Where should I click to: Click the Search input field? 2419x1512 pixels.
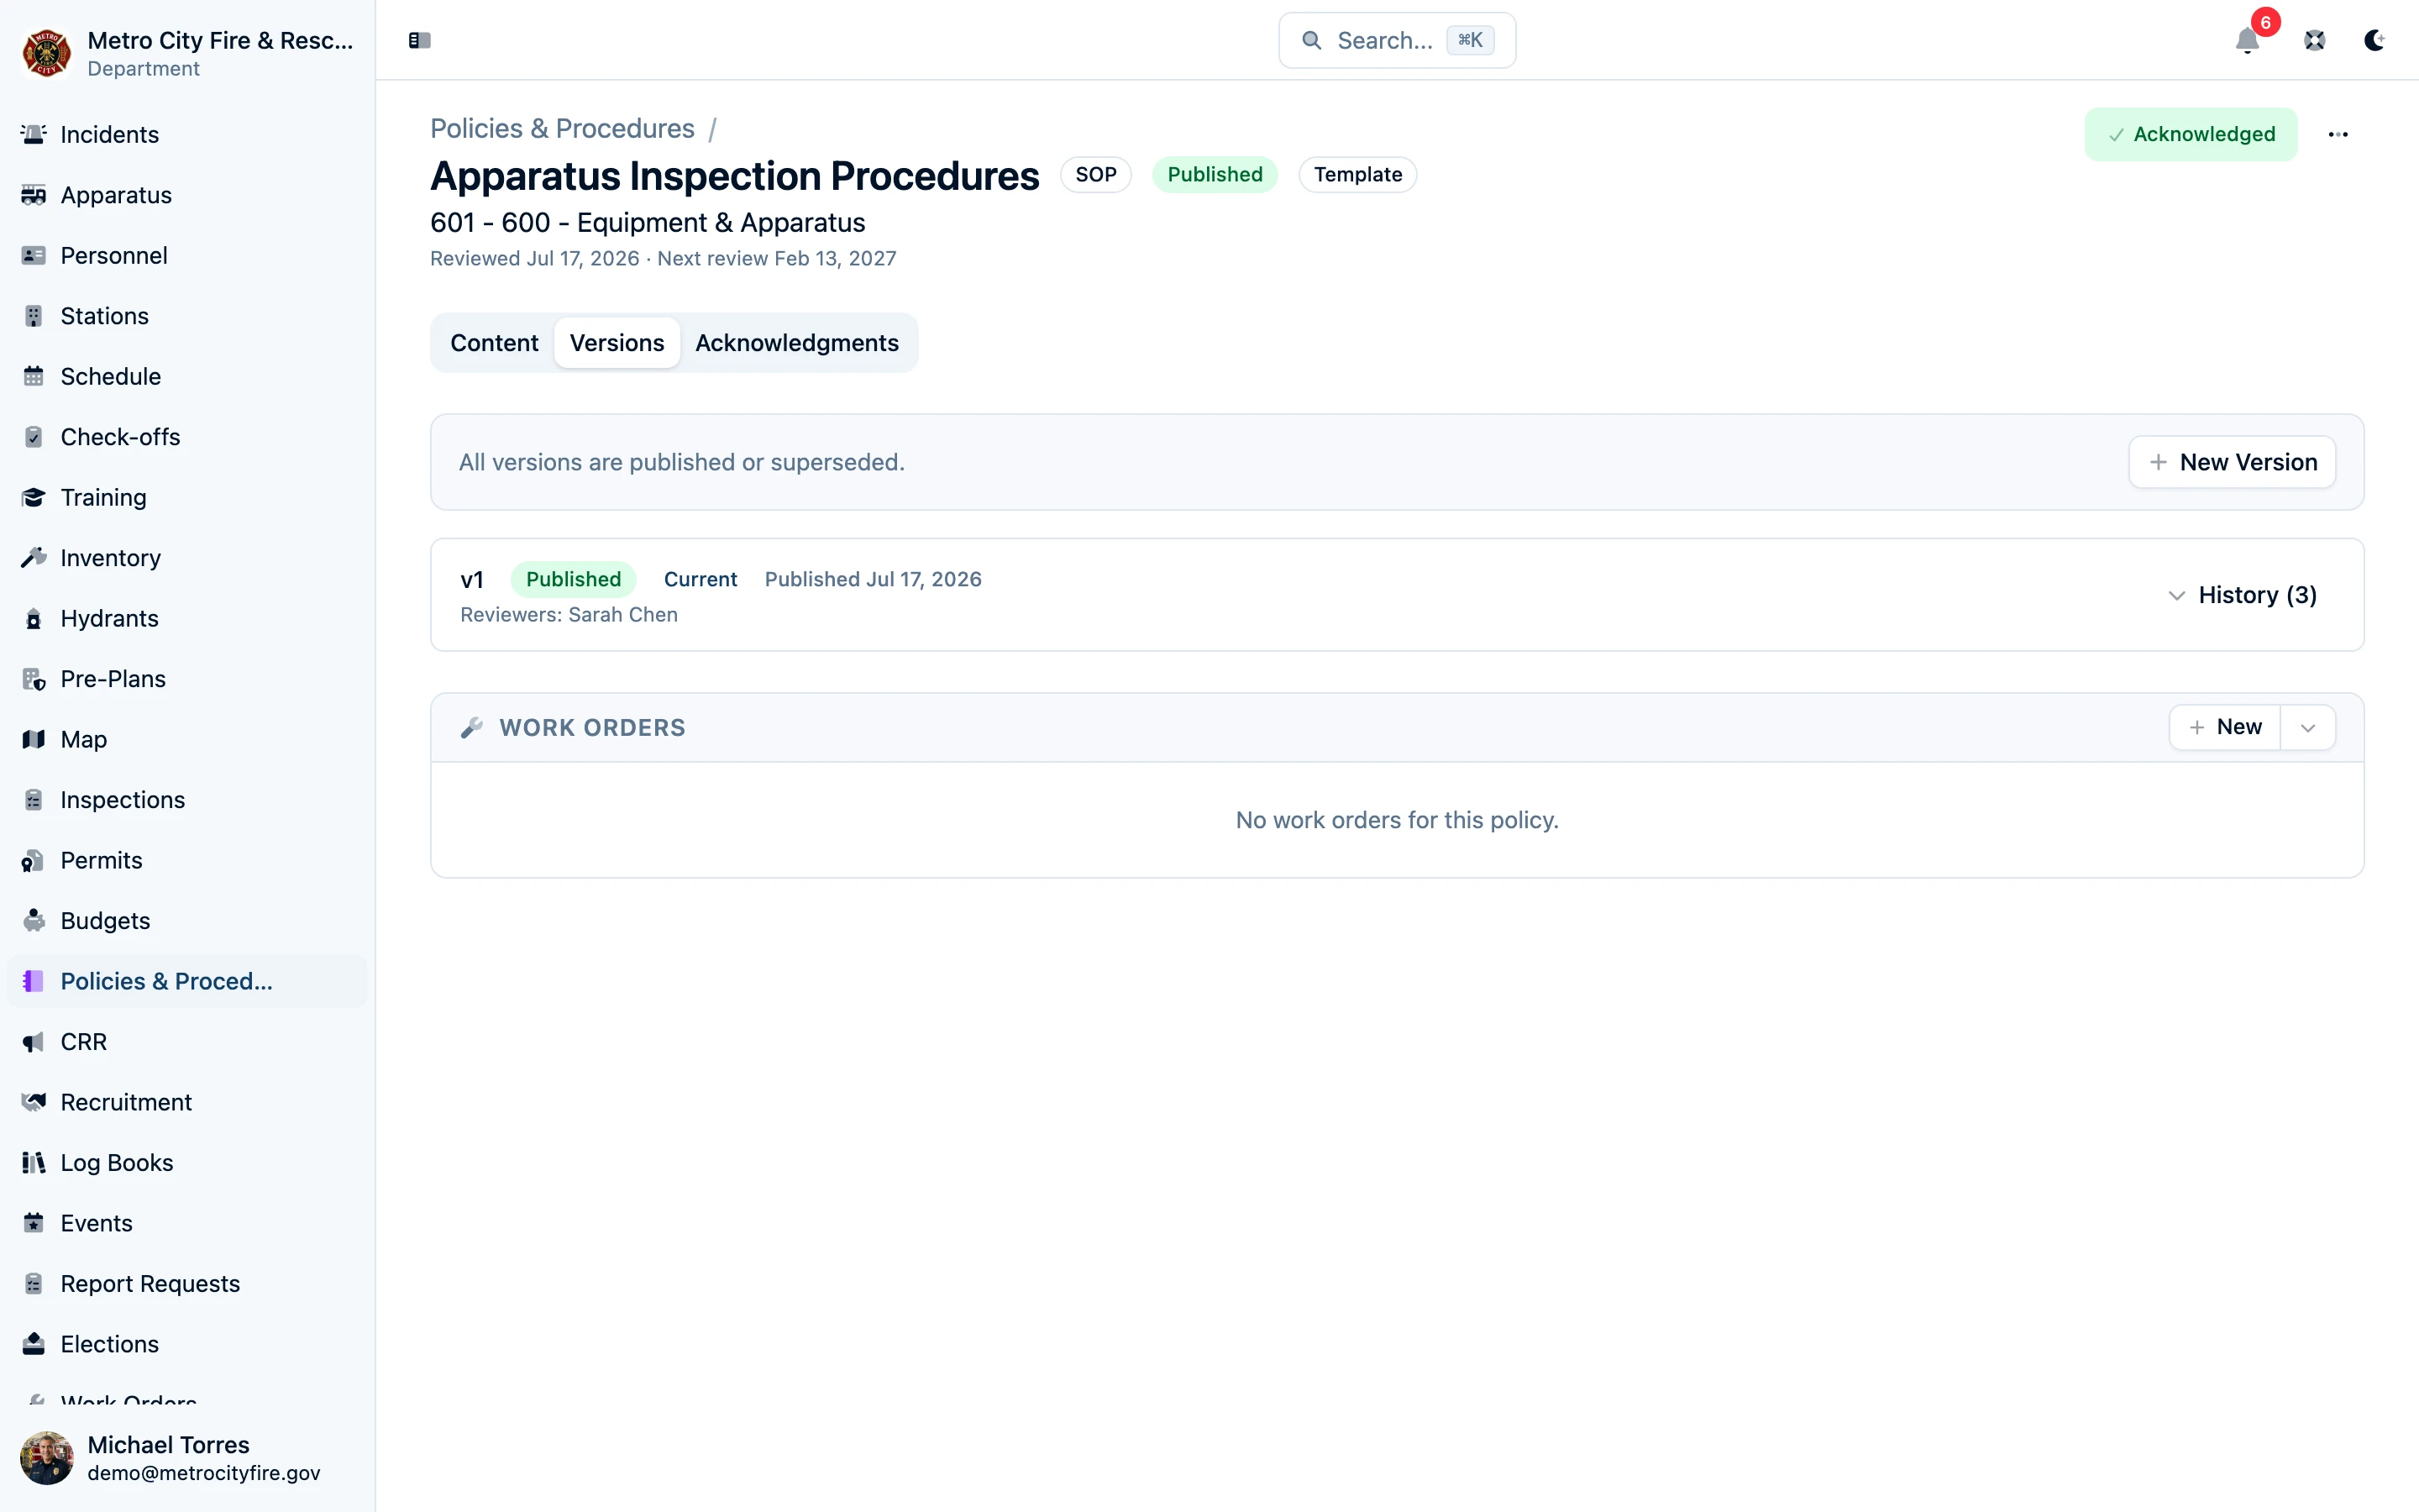pyautogui.click(x=1397, y=40)
